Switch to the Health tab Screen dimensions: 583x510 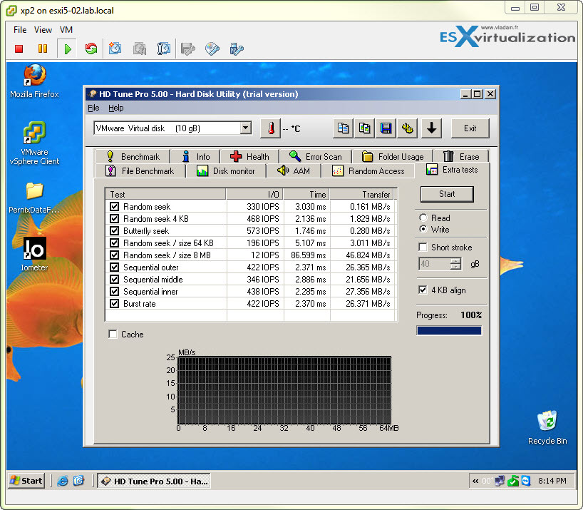[249, 157]
